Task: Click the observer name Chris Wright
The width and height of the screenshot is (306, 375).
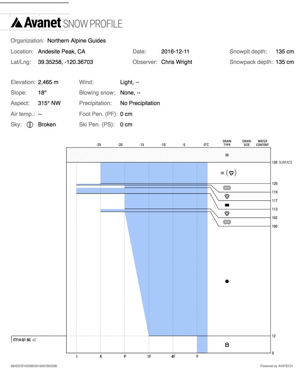Action: pyautogui.click(x=176, y=62)
